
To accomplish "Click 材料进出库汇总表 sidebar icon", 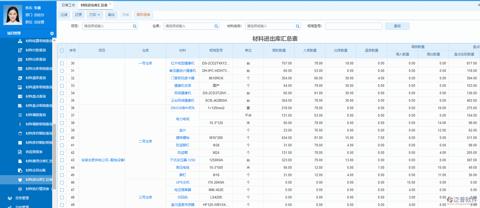I will [20, 180].
